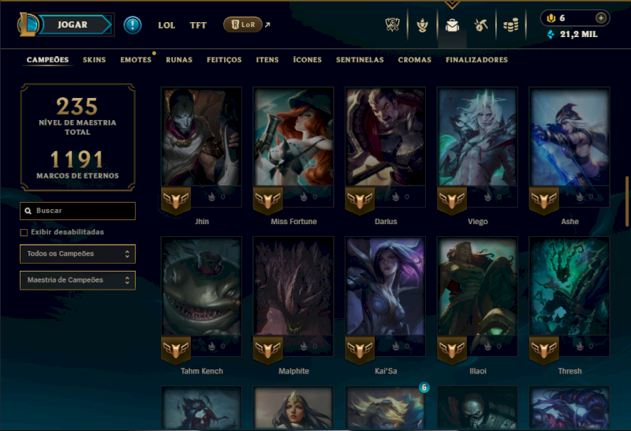
Task: Enable Exibir desabilitadas checkbox
Action: click(x=24, y=232)
